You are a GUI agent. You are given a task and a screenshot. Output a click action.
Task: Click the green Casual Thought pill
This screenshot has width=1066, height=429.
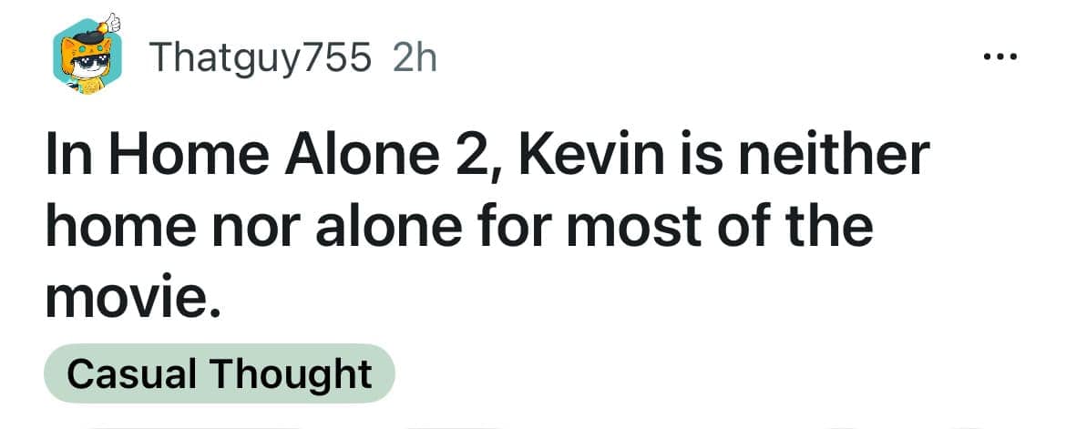tap(219, 373)
